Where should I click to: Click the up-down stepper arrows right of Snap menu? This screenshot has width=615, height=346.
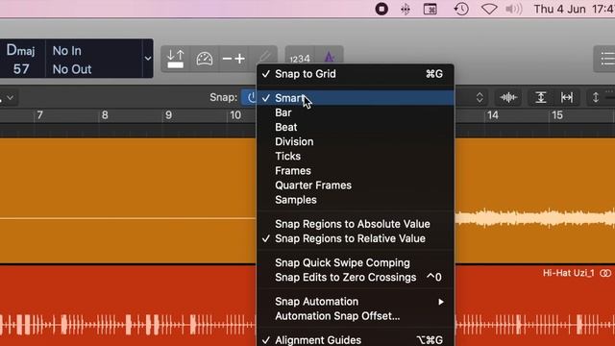(x=480, y=97)
